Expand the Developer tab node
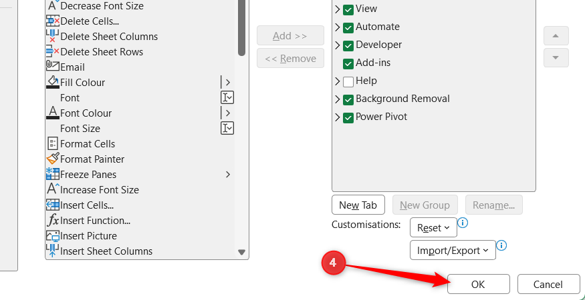Viewport: 585px width, 300px height. pyautogui.click(x=337, y=45)
